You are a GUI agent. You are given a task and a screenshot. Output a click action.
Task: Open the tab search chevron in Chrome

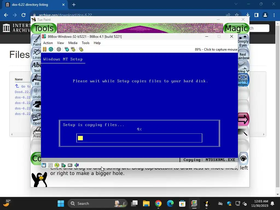[236, 4]
